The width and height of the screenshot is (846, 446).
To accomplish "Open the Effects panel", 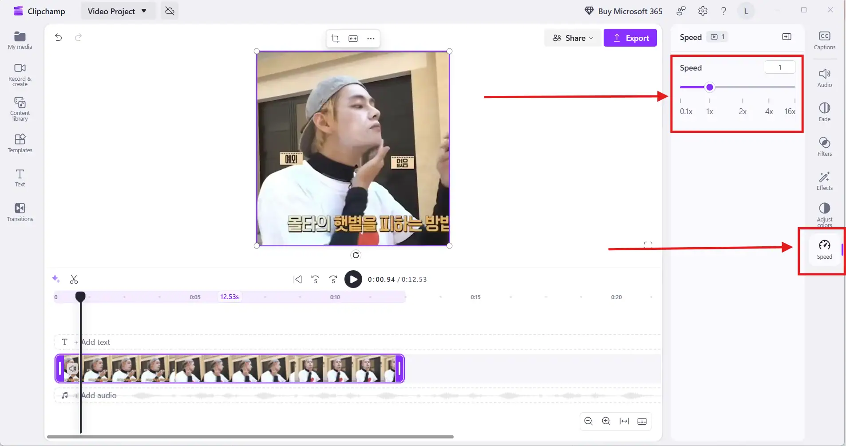I will point(824,181).
